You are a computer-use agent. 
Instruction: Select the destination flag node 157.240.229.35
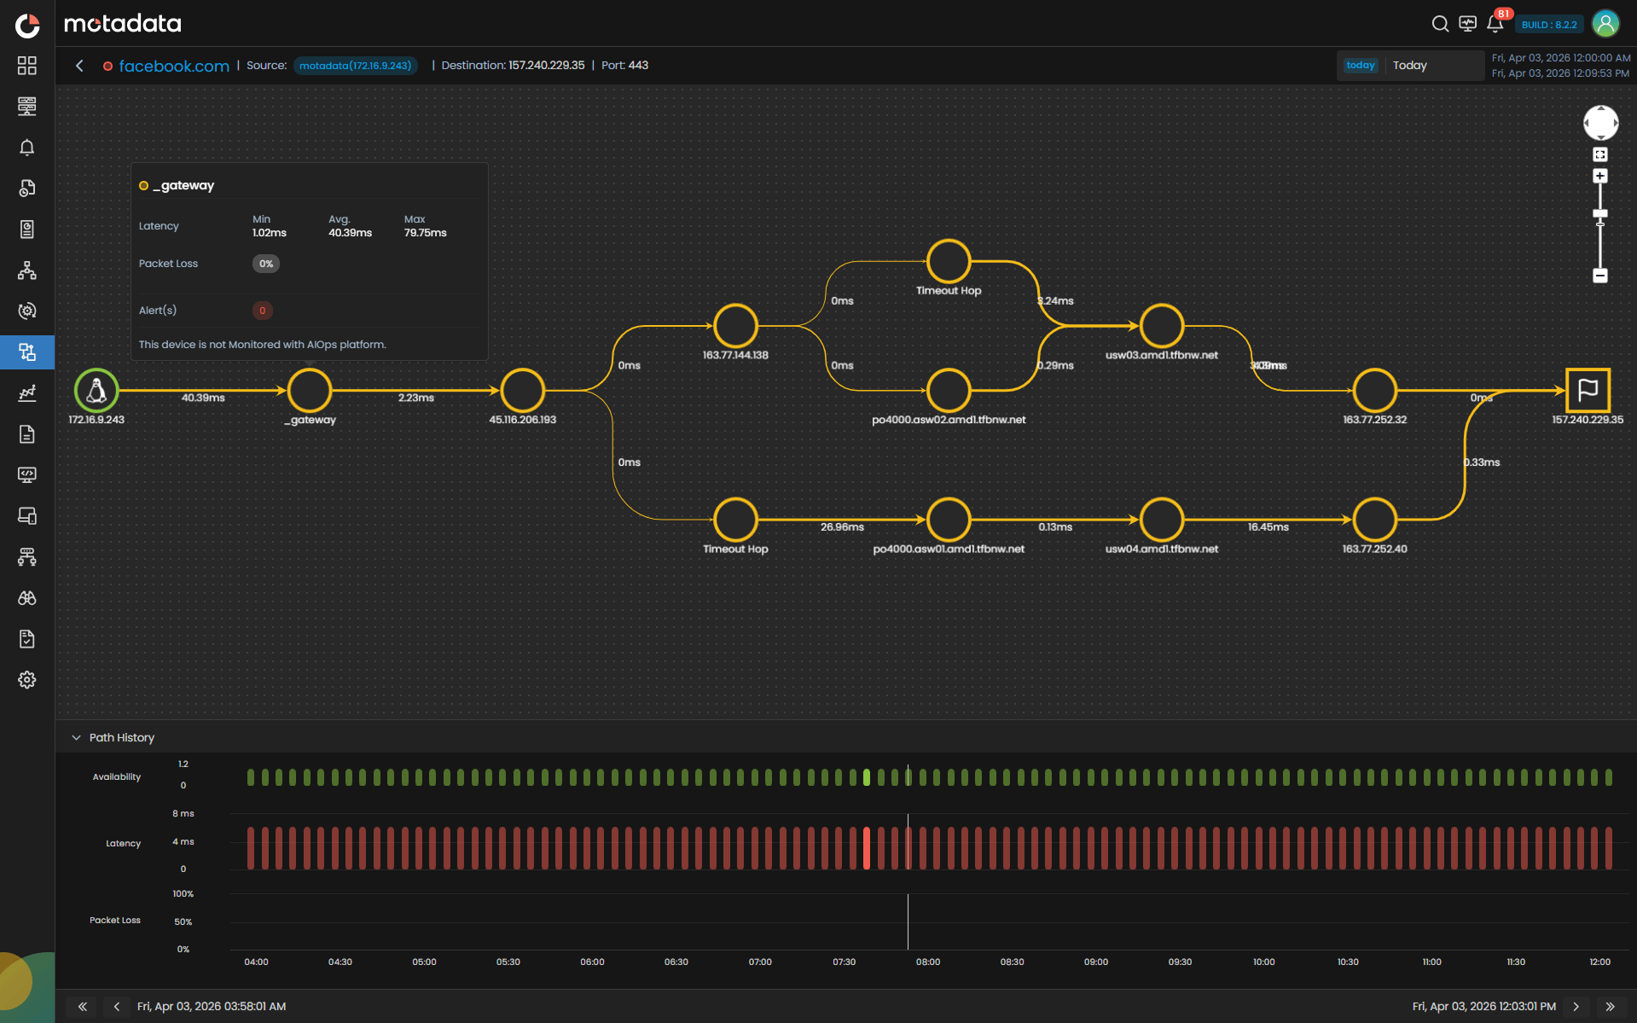coord(1588,391)
